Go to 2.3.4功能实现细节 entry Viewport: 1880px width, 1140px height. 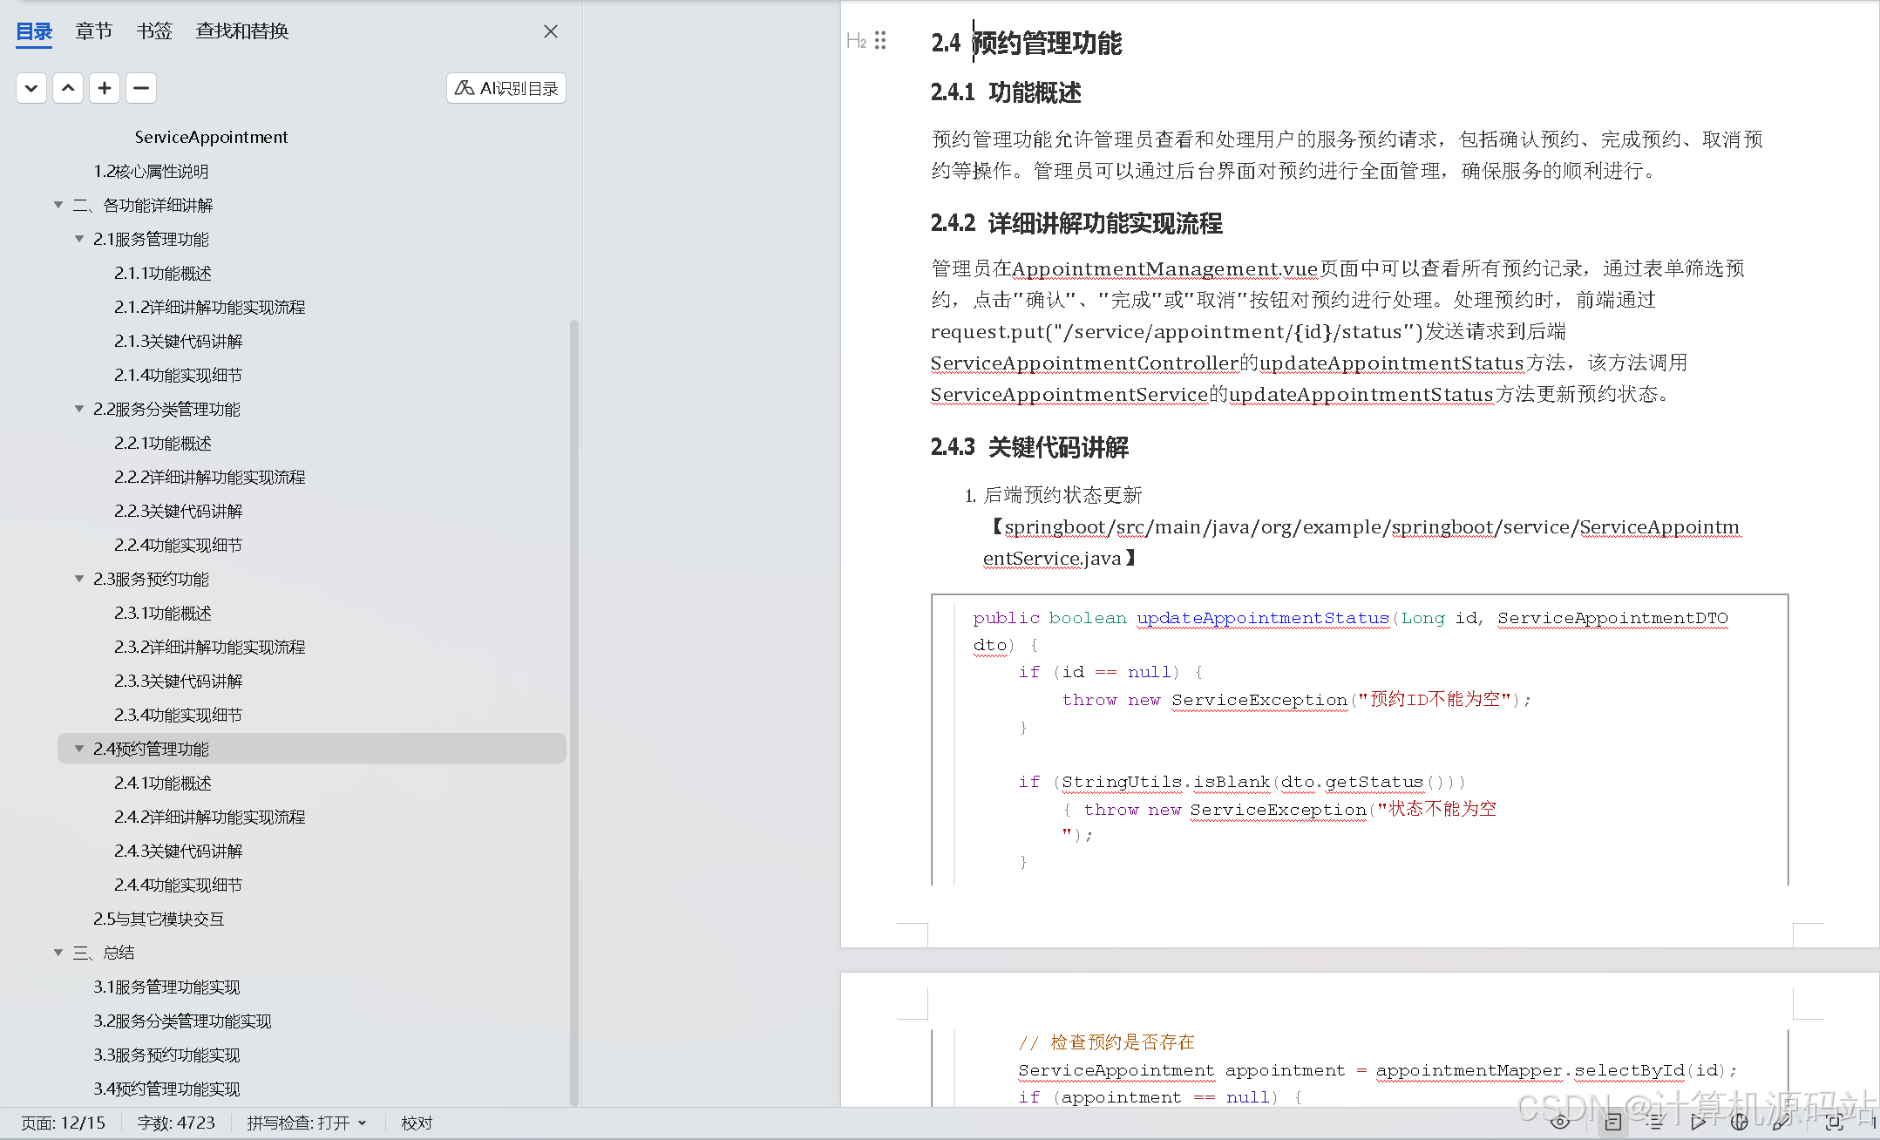point(179,715)
